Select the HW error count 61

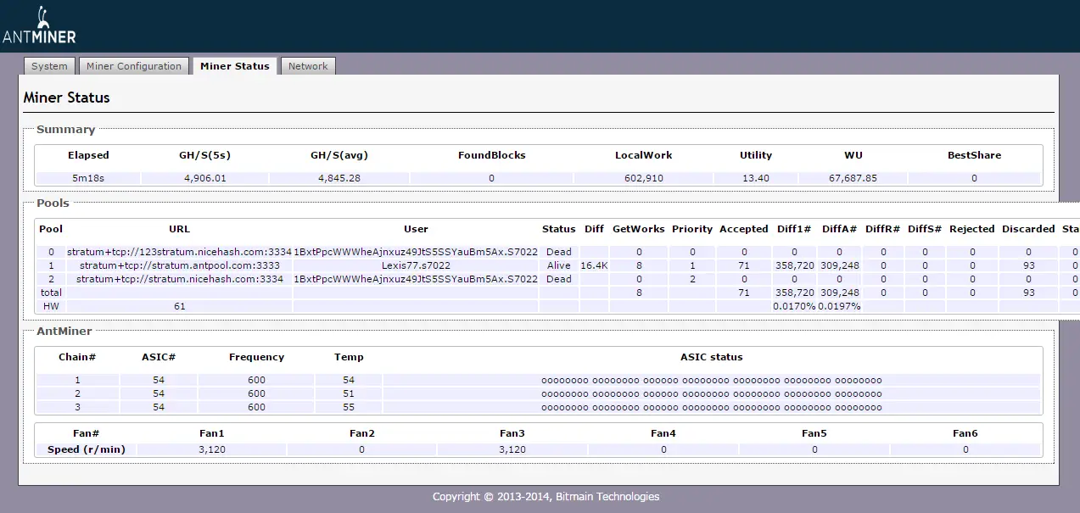click(180, 306)
